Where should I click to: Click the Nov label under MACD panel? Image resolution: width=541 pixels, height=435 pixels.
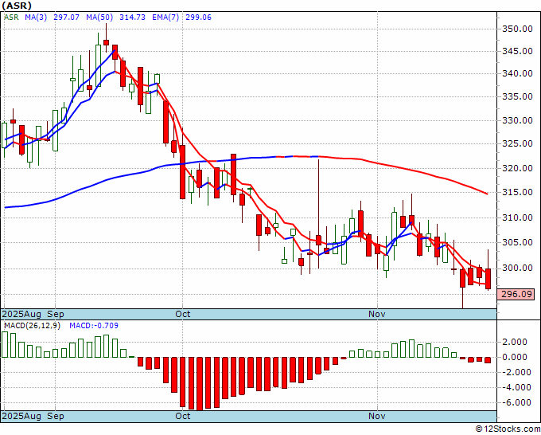pos(377,416)
